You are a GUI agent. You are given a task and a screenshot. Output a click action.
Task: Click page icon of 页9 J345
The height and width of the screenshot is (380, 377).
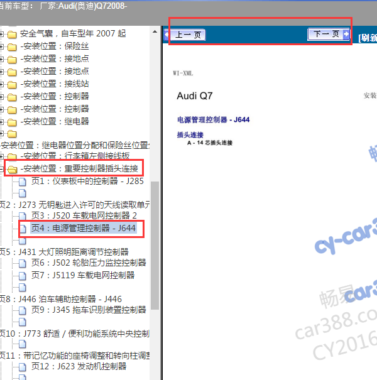pos(23,310)
